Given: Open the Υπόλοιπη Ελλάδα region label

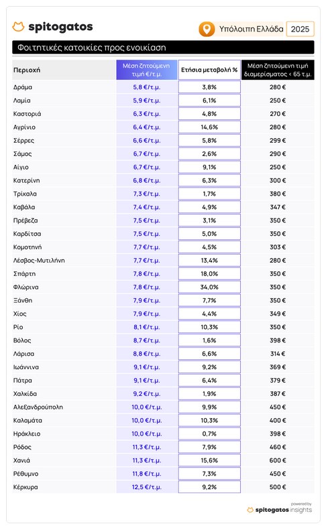Looking at the screenshot, I should tap(251, 29).
